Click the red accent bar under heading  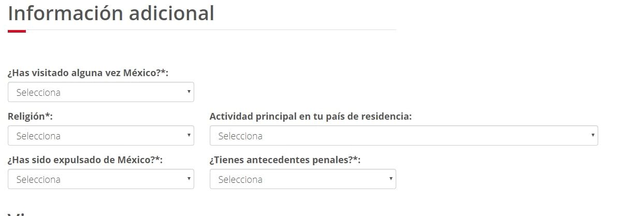pos(17,31)
